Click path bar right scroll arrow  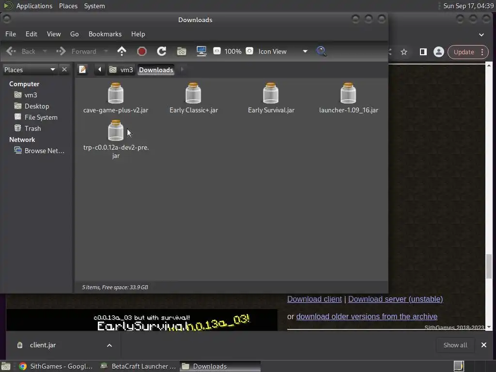[182, 69]
